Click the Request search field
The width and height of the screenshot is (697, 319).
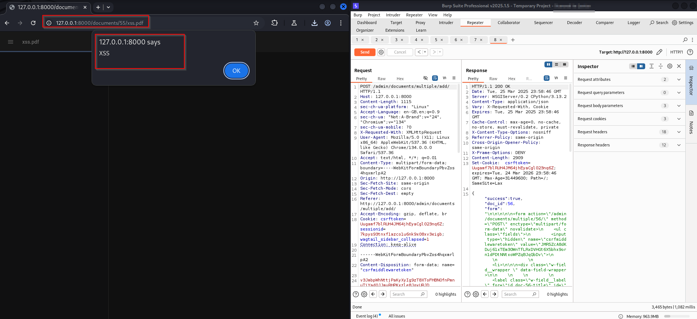click(408, 294)
